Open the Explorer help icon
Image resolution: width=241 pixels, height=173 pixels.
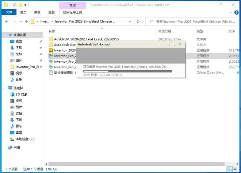pyautogui.click(x=236, y=12)
